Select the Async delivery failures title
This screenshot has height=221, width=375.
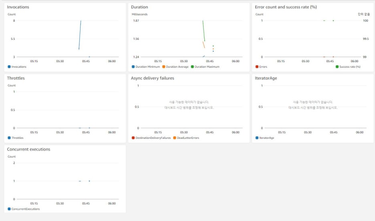click(x=152, y=78)
